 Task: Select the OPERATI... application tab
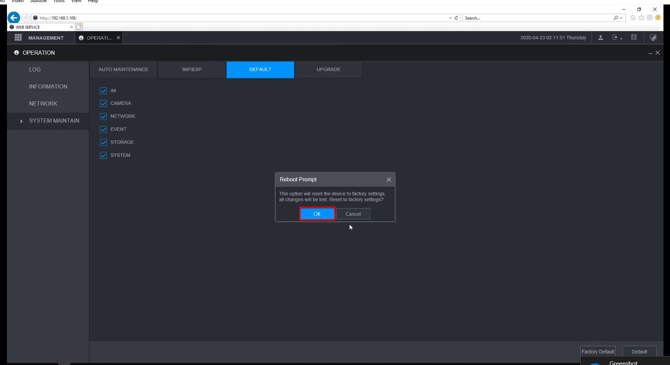click(99, 38)
